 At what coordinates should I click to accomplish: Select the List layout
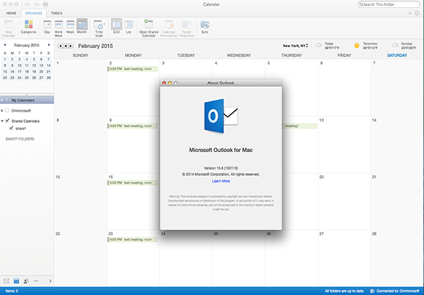pos(129,27)
